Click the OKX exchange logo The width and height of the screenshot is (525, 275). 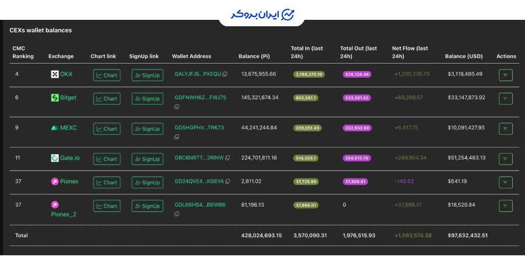55,74
